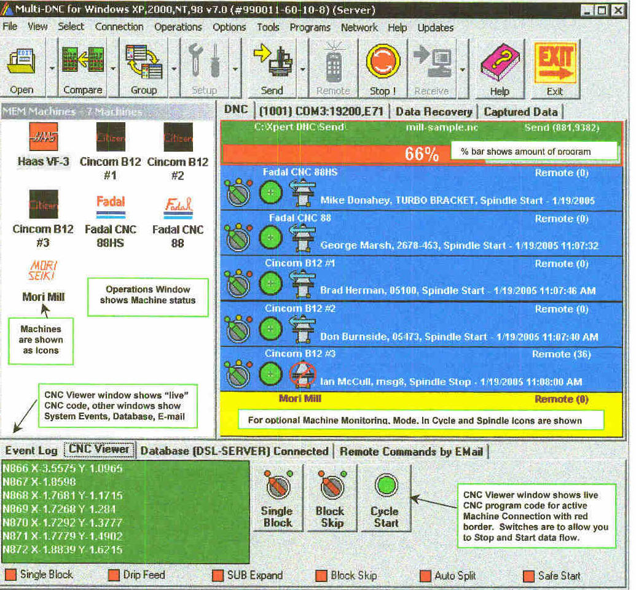Open the File menu
The image size is (636, 590).
click(10, 27)
